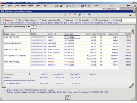Click the IGST ITC amount 92,404.00

tap(44, 77)
